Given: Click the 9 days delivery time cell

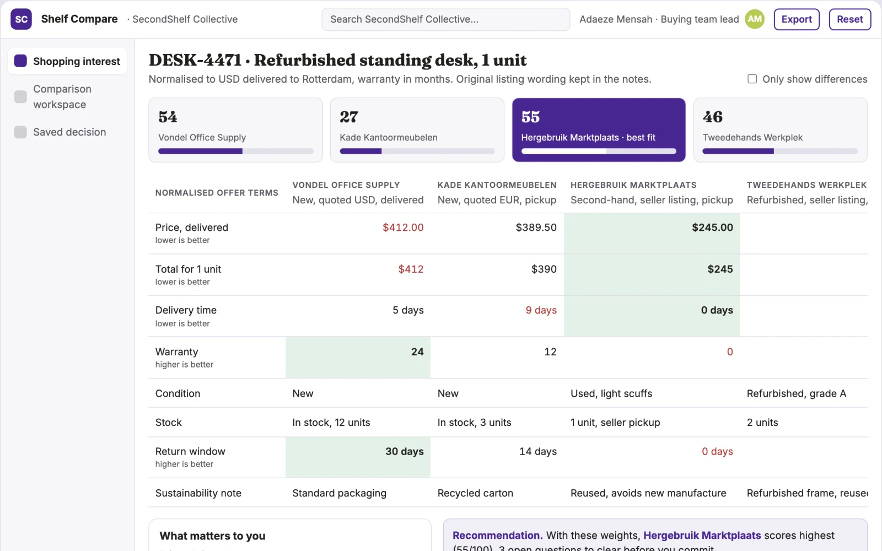Looking at the screenshot, I should (x=497, y=316).
